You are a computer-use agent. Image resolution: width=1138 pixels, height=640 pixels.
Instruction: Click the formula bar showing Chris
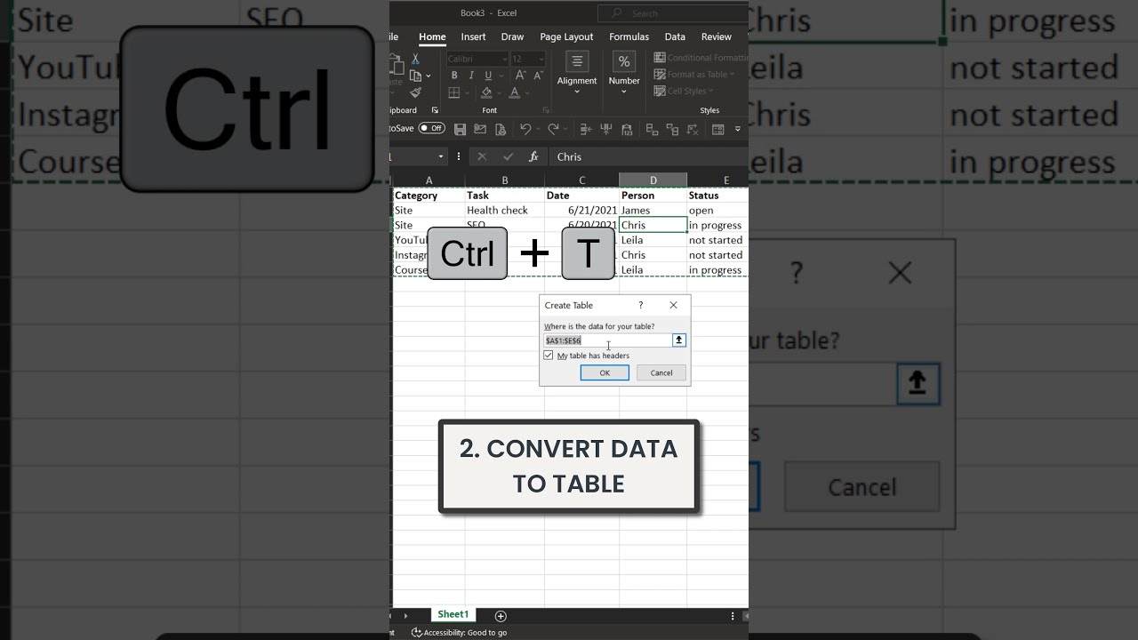(649, 156)
